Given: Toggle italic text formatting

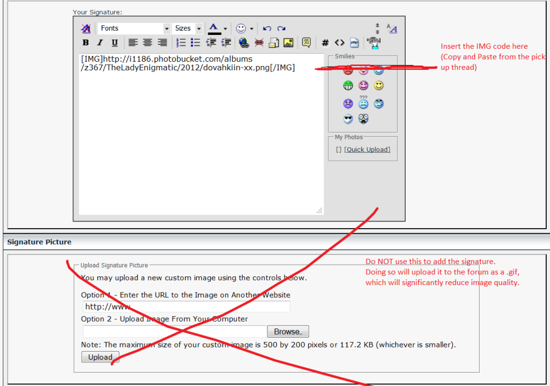Looking at the screenshot, I should click(x=100, y=42).
